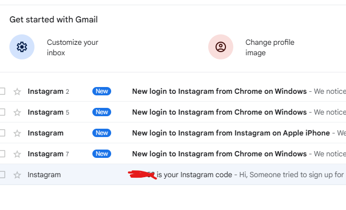Tick the checkbox for Instagram code email
Image resolution: width=346 pixels, height=210 pixels.
[x=2, y=175]
